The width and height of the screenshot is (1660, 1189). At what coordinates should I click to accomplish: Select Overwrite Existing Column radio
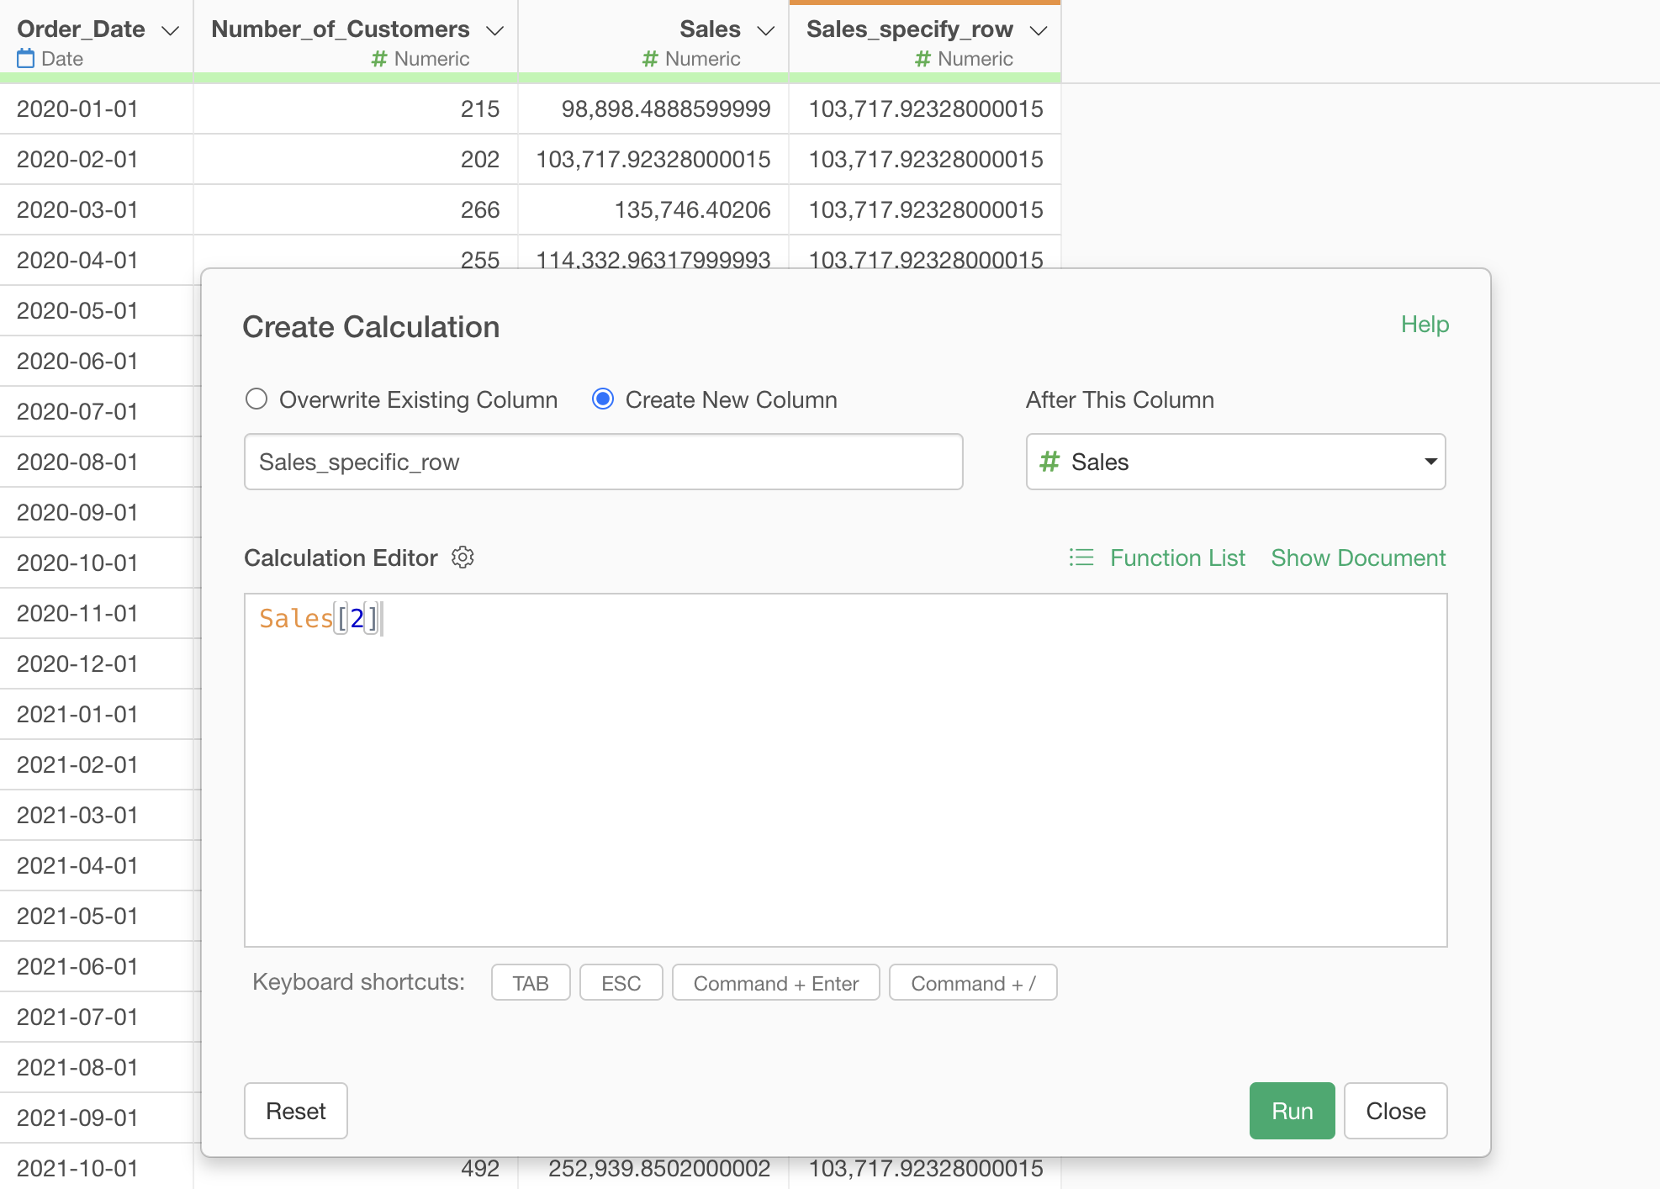click(x=256, y=399)
